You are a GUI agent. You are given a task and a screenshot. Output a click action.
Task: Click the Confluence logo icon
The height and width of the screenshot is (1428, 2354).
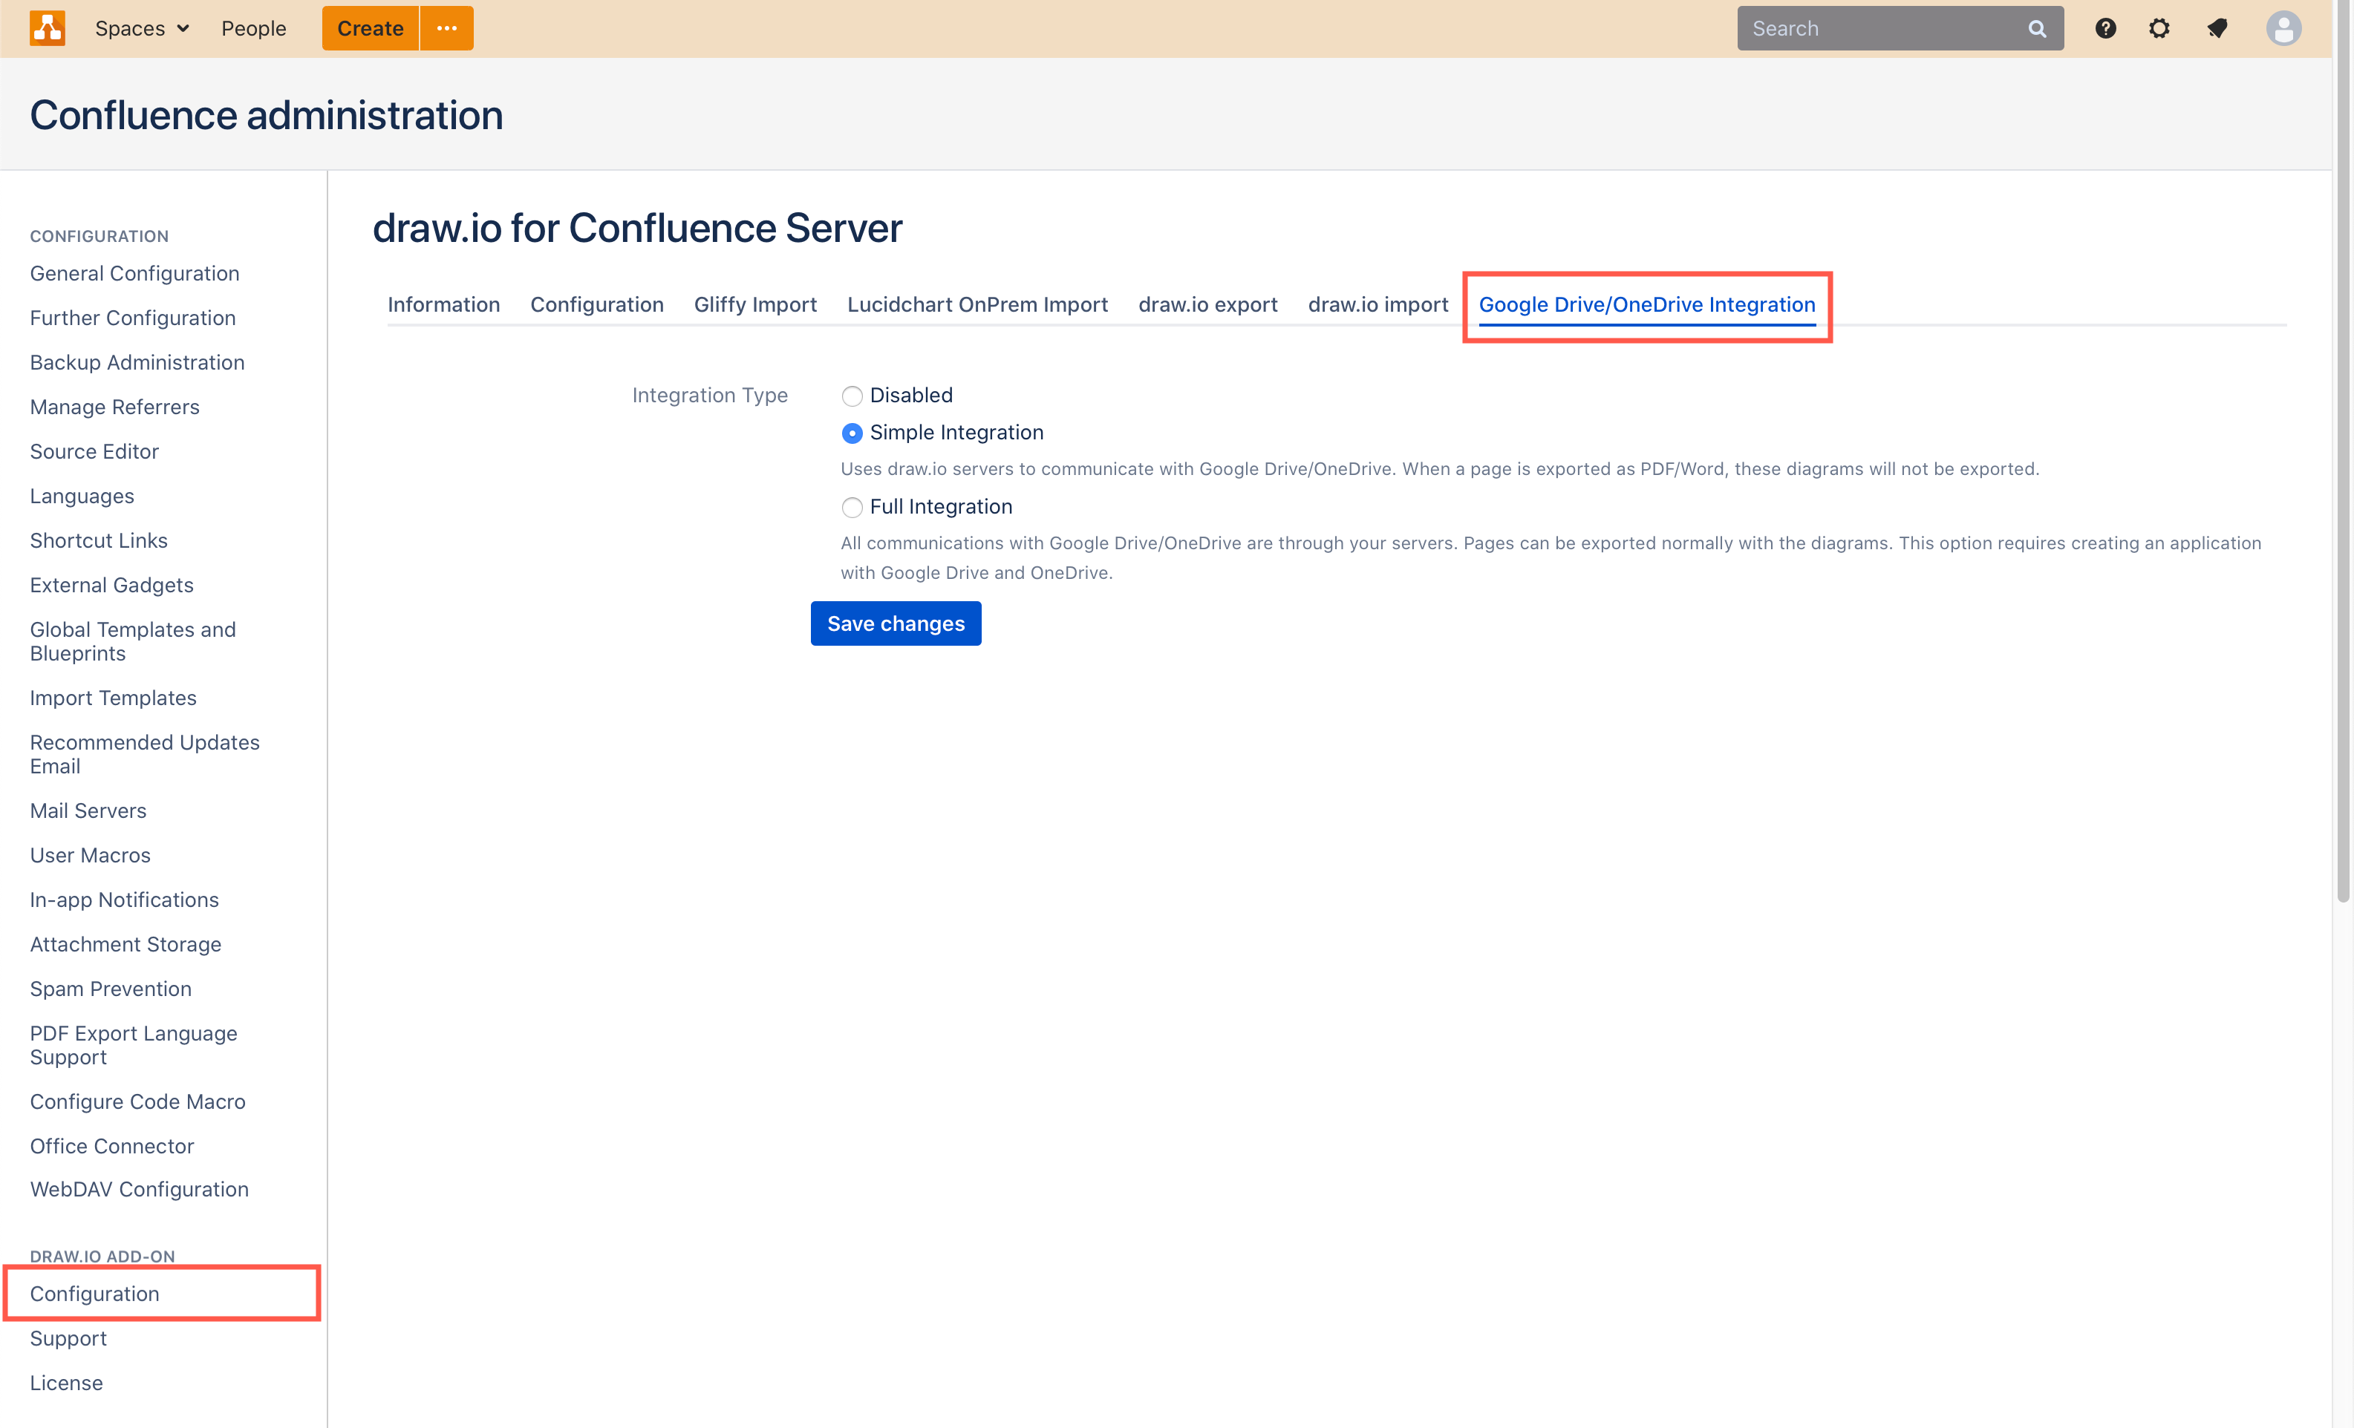pos(47,27)
